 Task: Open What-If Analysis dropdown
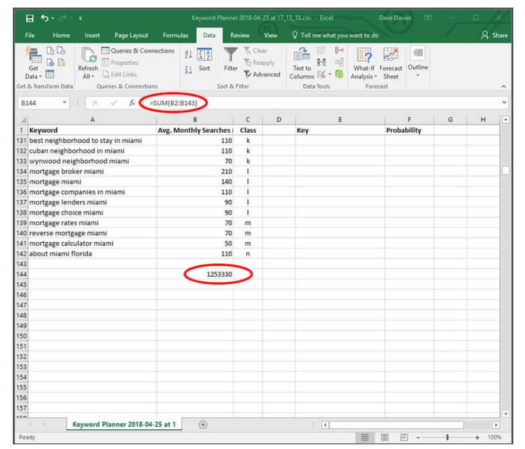tap(364, 63)
